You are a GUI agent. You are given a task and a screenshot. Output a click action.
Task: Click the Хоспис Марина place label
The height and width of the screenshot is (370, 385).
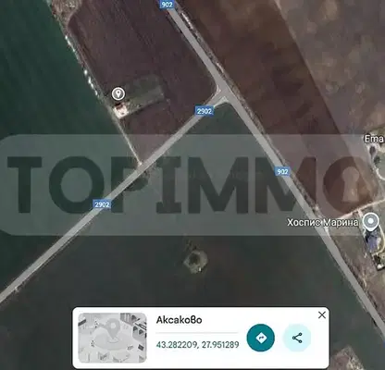click(x=323, y=222)
